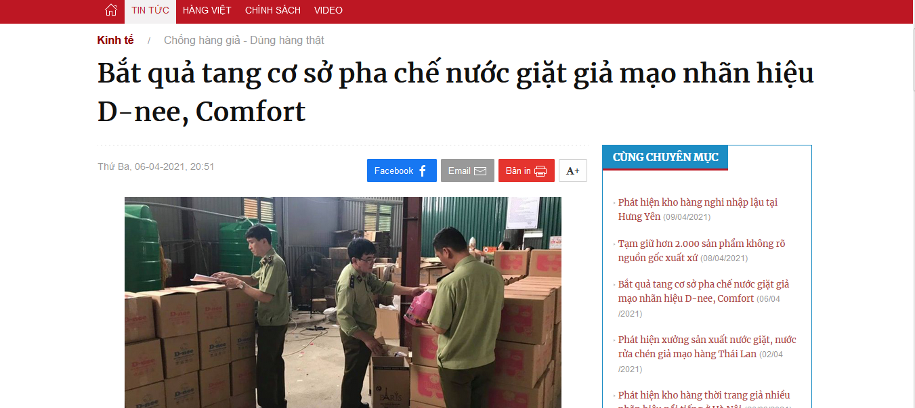Share article via Facebook button
Screen dimensions: 915x408
pos(402,171)
